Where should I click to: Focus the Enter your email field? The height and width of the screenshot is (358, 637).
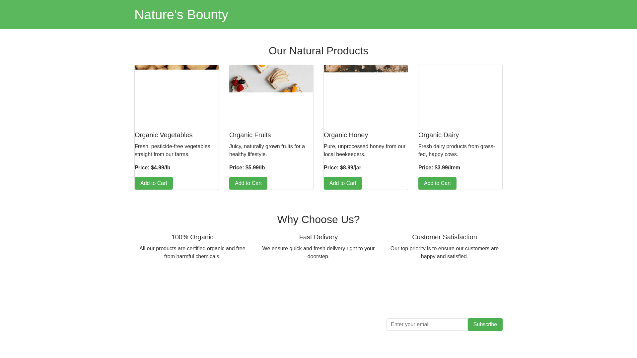427,325
